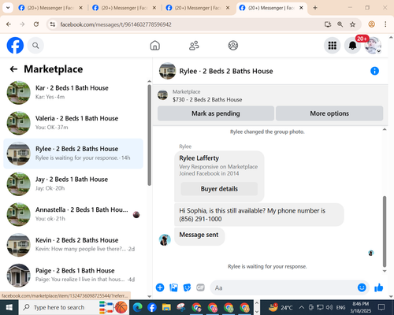Open Facebook search magnifier icon

(x=35, y=46)
